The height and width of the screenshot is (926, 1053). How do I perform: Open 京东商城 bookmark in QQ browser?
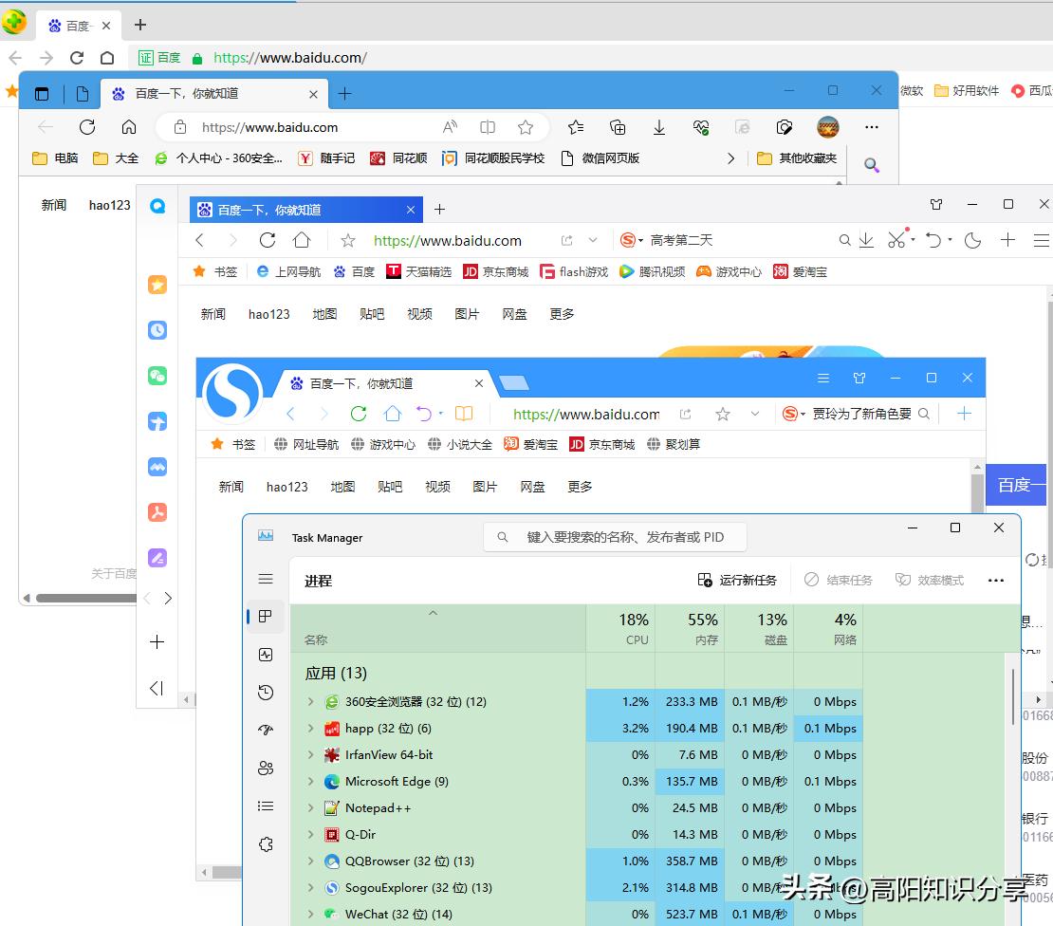[x=495, y=272]
